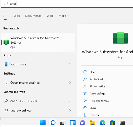Screen dimensions: 133x127
Task: Click Uninstall action
Action: pyautogui.click(x=95, y=115)
